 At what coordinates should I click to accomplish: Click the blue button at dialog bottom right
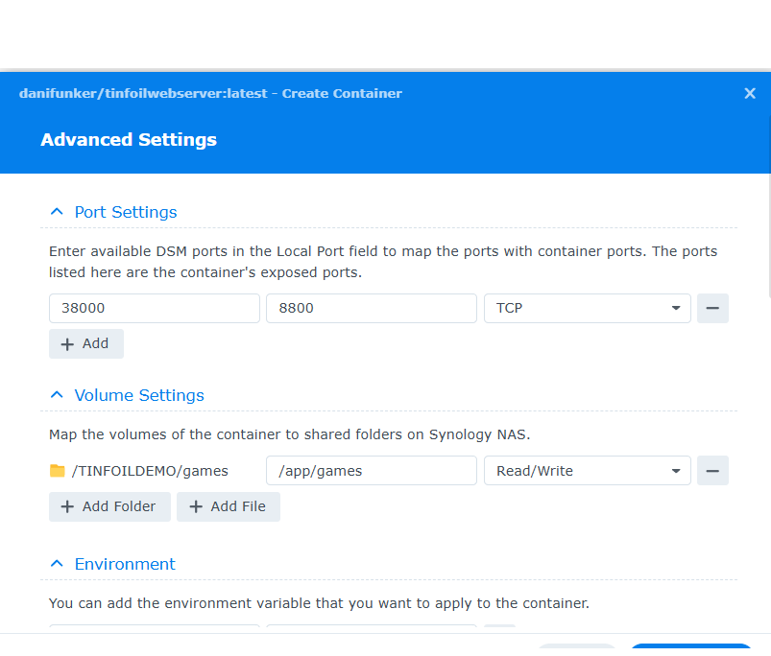click(x=690, y=649)
